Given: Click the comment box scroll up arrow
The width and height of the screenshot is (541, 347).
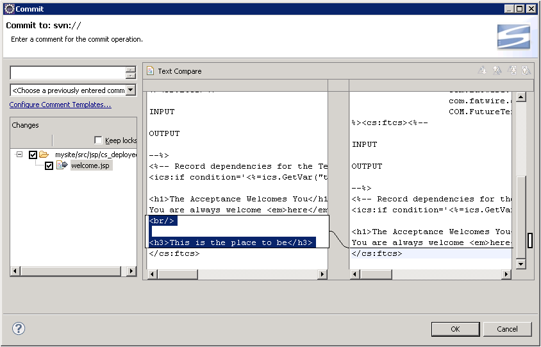Looking at the screenshot, I should coord(131,70).
